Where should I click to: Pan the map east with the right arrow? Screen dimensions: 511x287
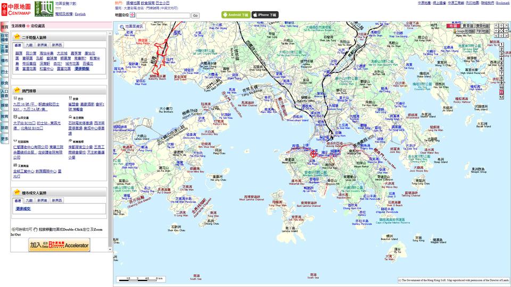[x=506, y=31]
